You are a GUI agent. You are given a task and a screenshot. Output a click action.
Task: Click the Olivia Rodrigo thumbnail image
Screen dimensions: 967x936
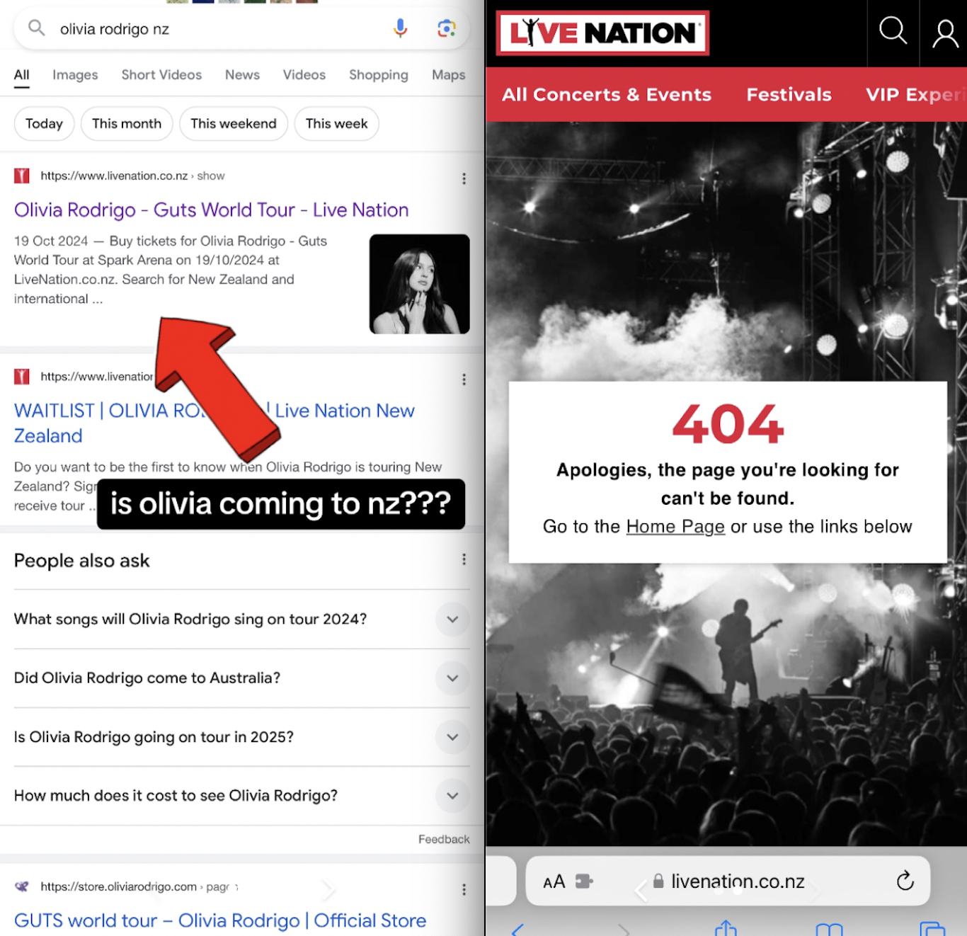click(x=419, y=284)
